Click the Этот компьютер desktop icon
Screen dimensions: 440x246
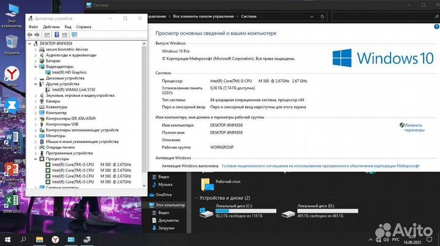(x=12, y=16)
